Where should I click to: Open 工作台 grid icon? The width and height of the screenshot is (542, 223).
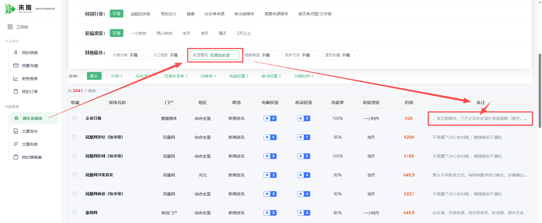(10, 27)
